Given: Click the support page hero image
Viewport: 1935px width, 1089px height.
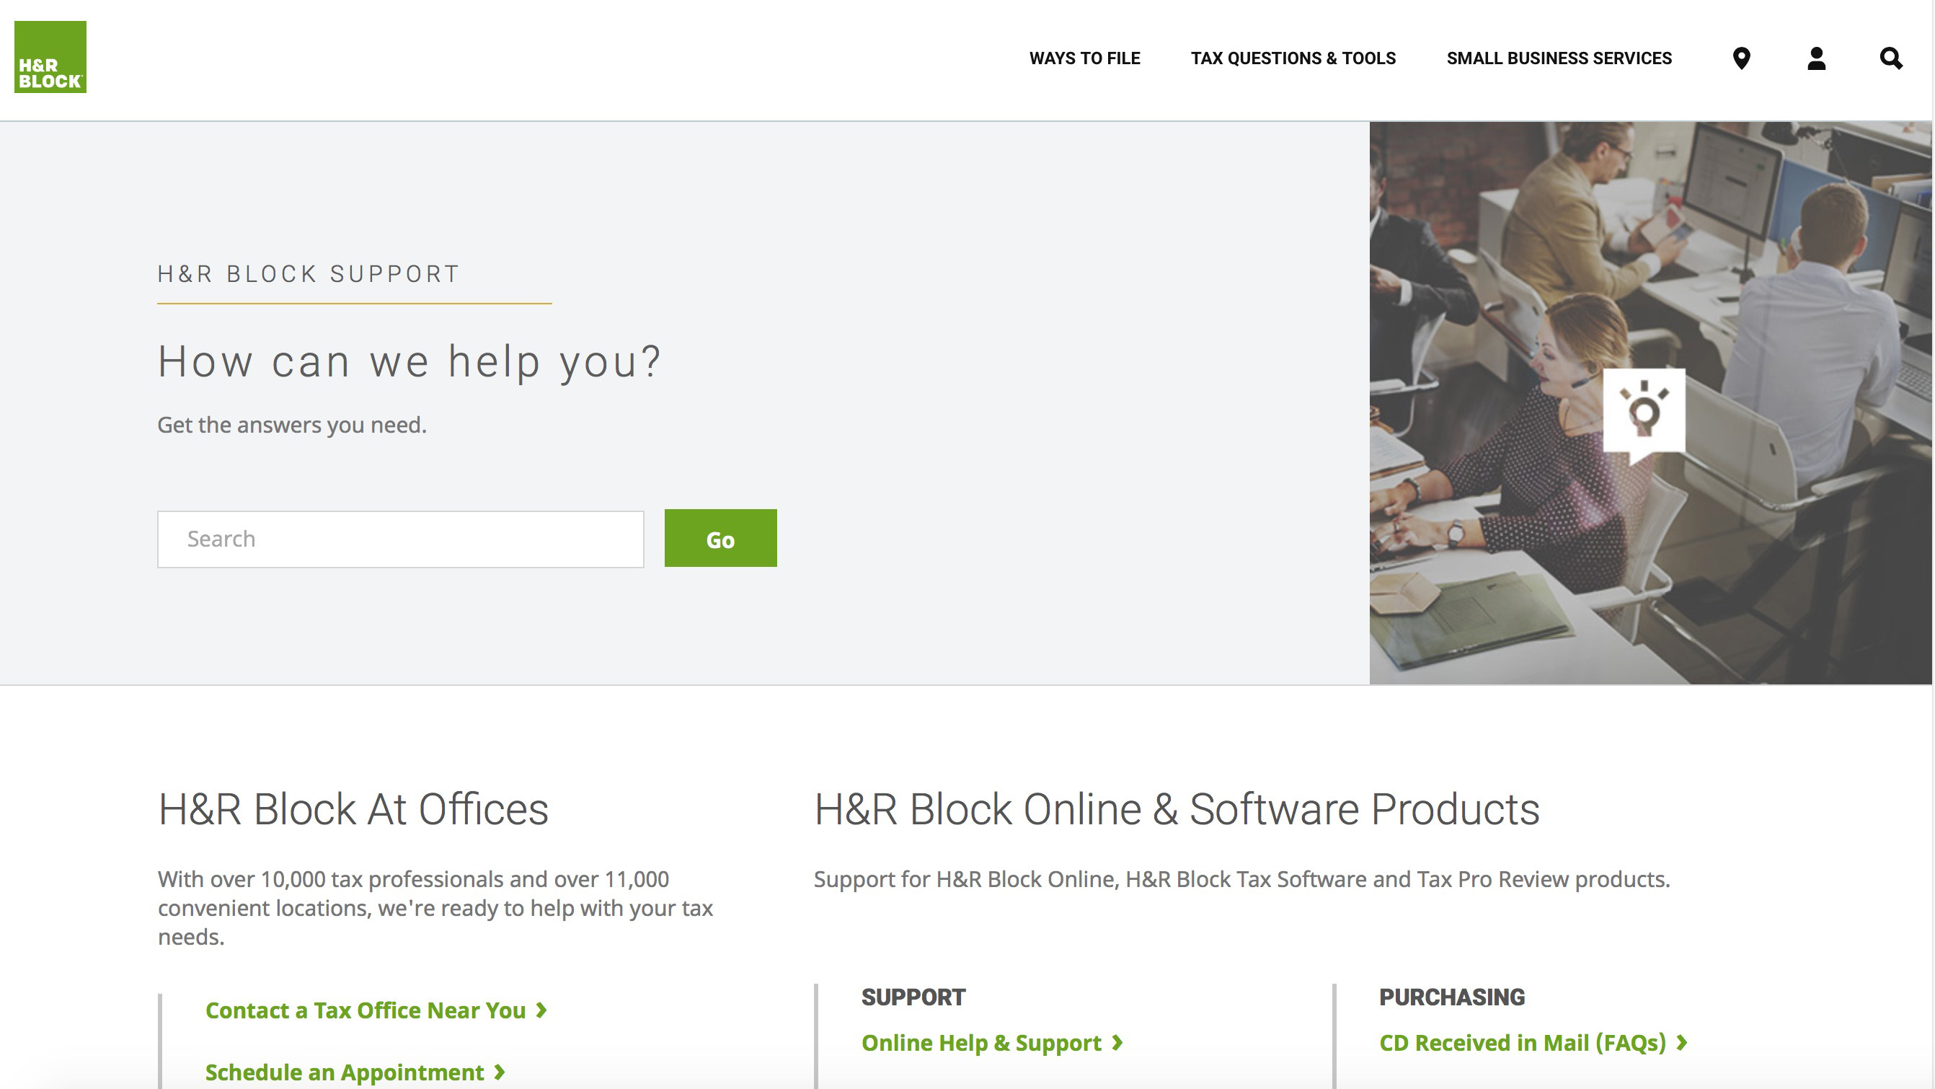Looking at the screenshot, I should click(1652, 403).
